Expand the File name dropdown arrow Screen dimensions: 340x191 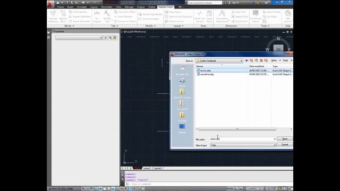[x=275, y=139]
